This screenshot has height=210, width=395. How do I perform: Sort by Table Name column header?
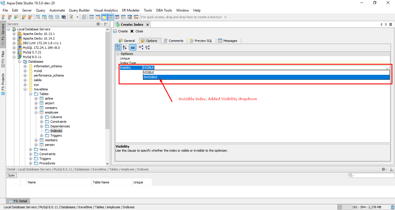pyautogui.click(x=111, y=182)
